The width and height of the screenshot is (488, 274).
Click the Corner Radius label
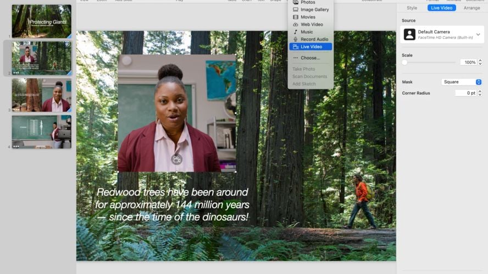(x=416, y=93)
